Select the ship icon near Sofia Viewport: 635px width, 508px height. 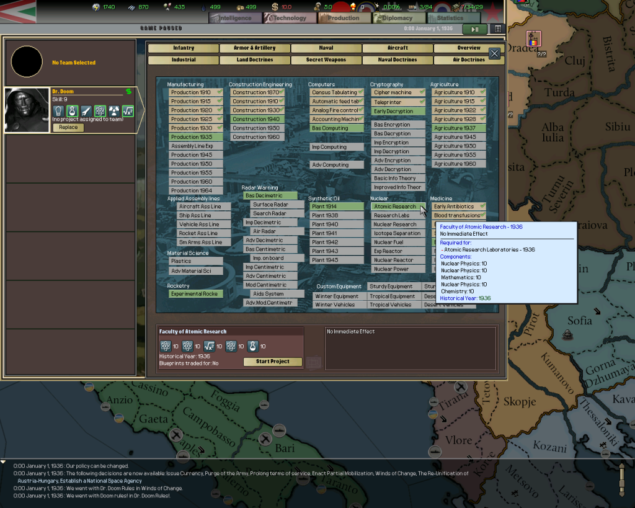click(567, 335)
